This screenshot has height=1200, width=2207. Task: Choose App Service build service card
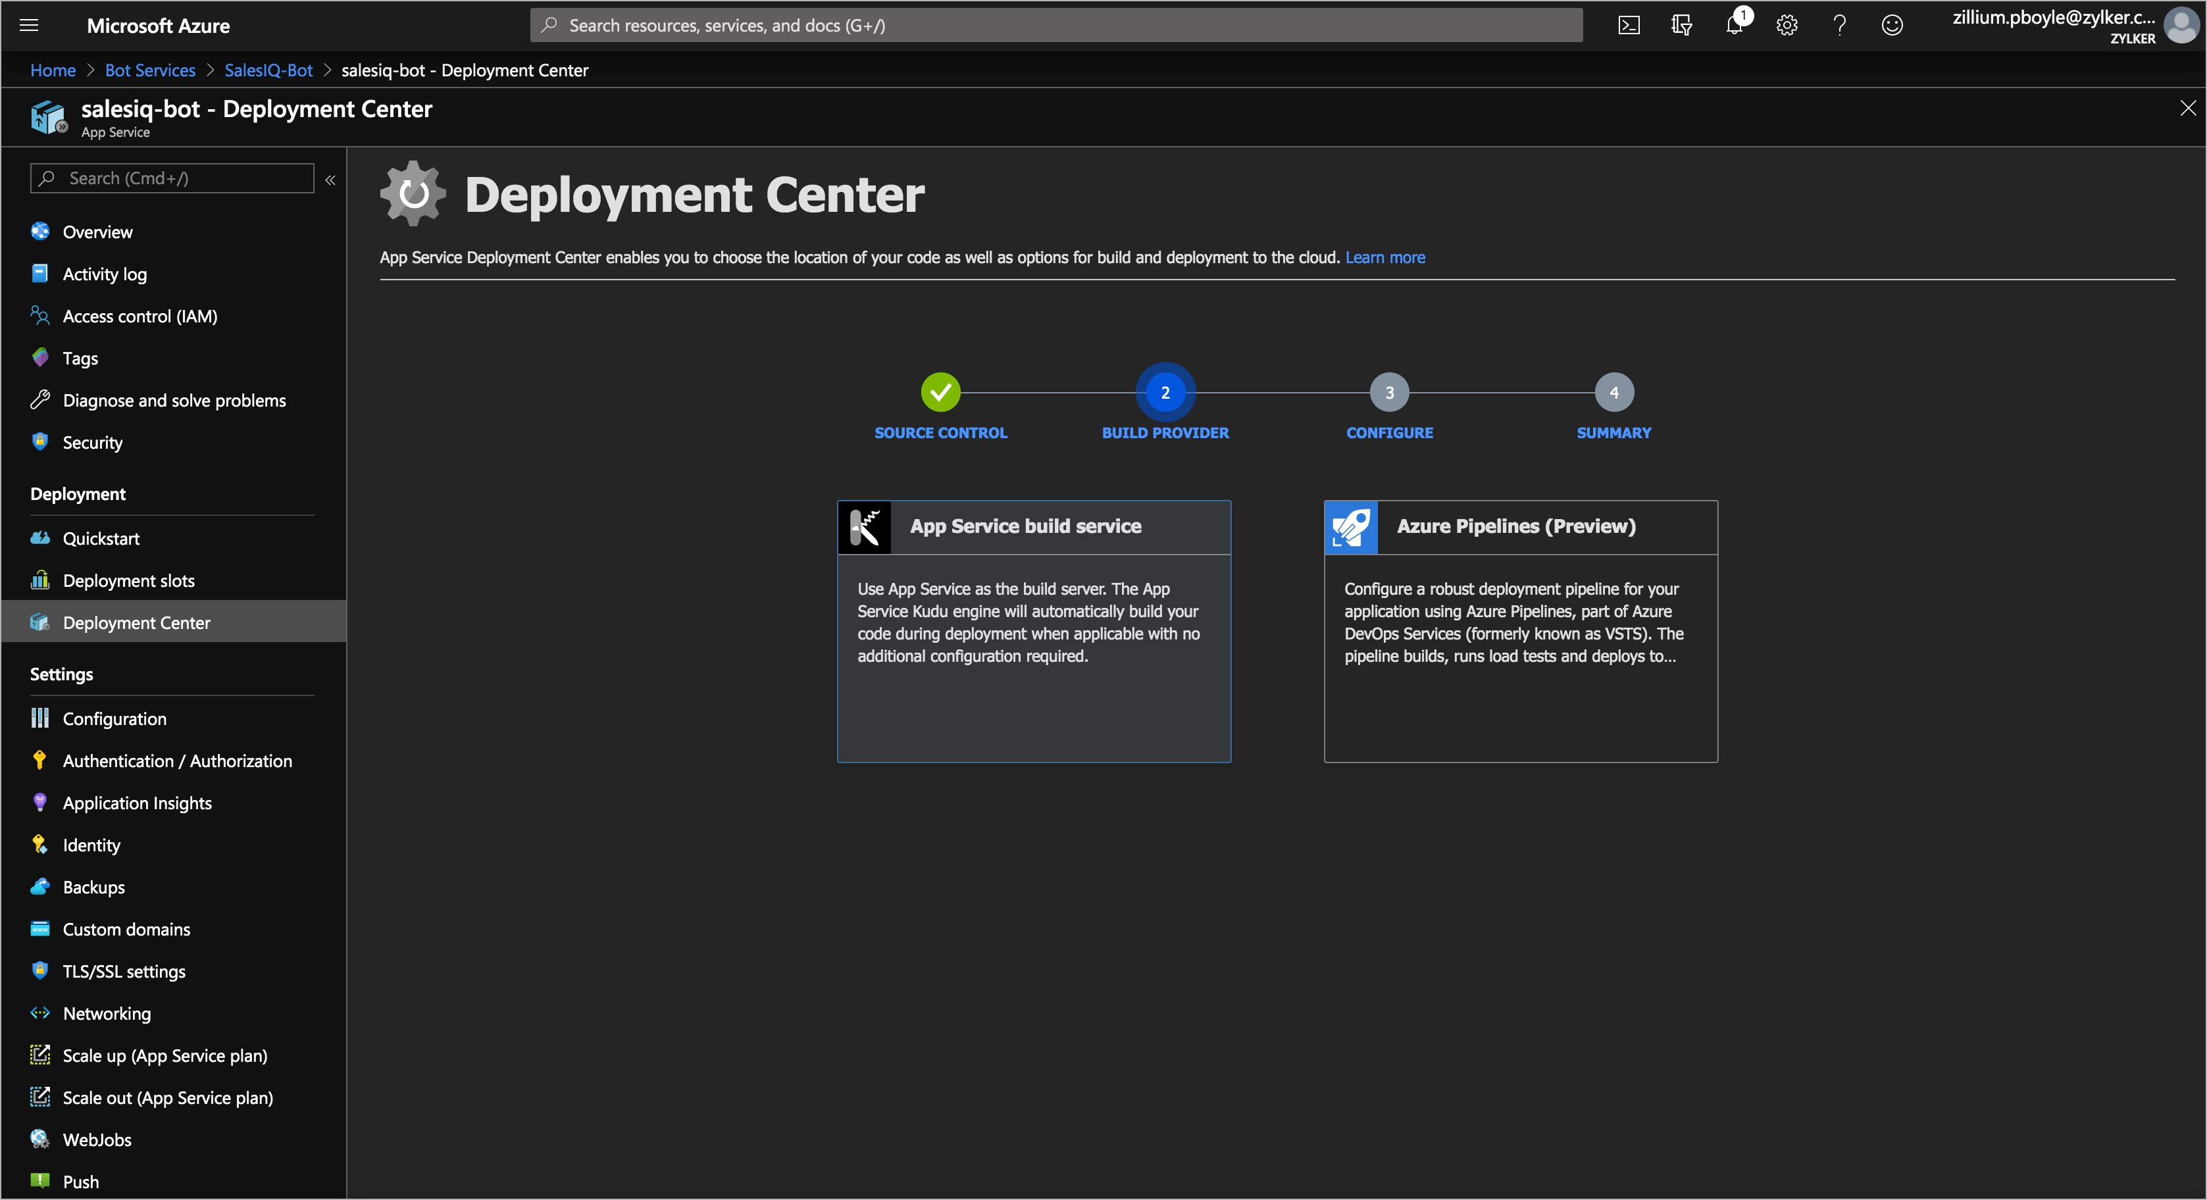pyautogui.click(x=1033, y=632)
